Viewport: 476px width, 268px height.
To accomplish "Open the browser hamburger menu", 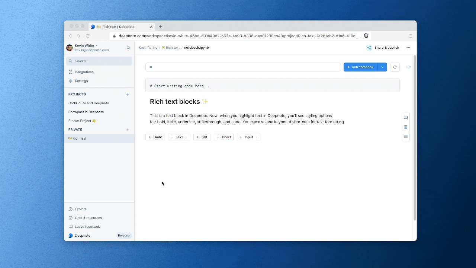I will [x=411, y=36].
